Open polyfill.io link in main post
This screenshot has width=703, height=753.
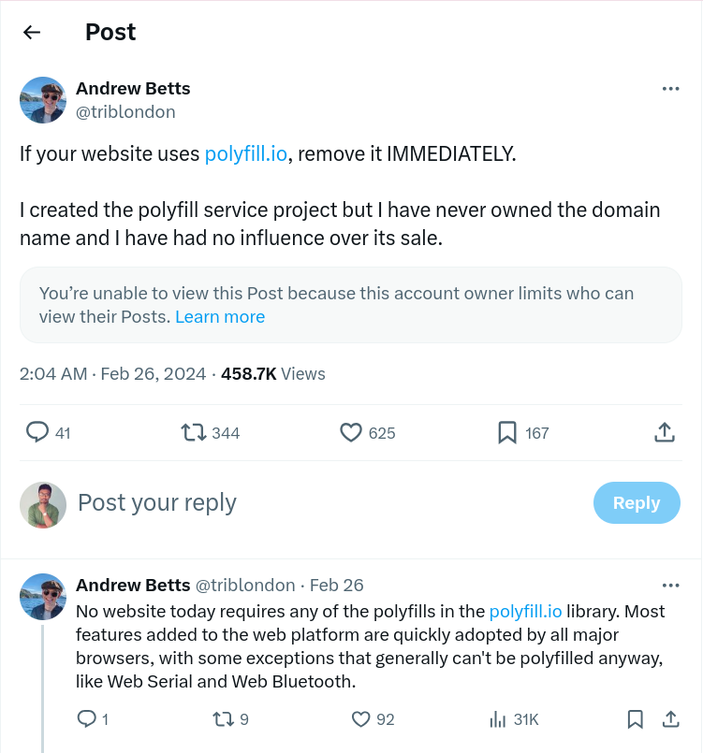[245, 154]
